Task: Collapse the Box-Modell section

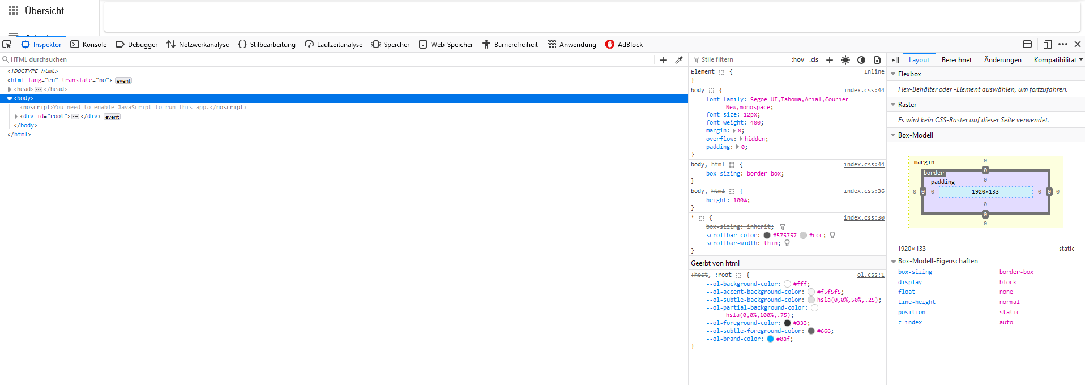Action: pos(893,135)
